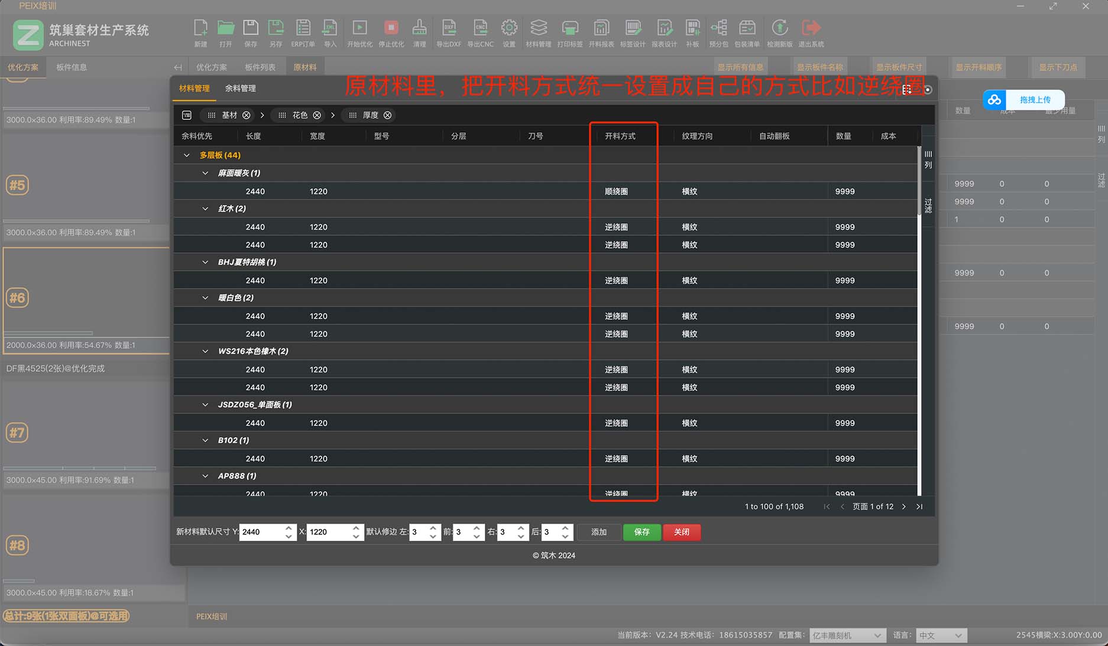This screenshot has width=1108, height=646.
Task: Switch to the 余料管理 tab
Action: tap(240, 88)
